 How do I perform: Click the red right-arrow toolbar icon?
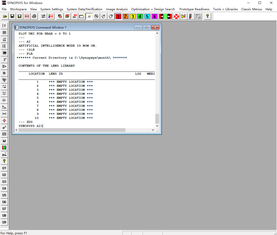162,16
